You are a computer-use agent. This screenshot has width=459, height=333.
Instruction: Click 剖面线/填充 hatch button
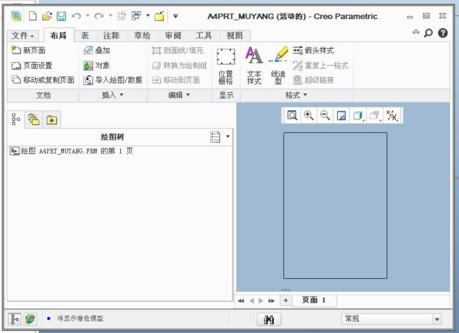[177, 50]
